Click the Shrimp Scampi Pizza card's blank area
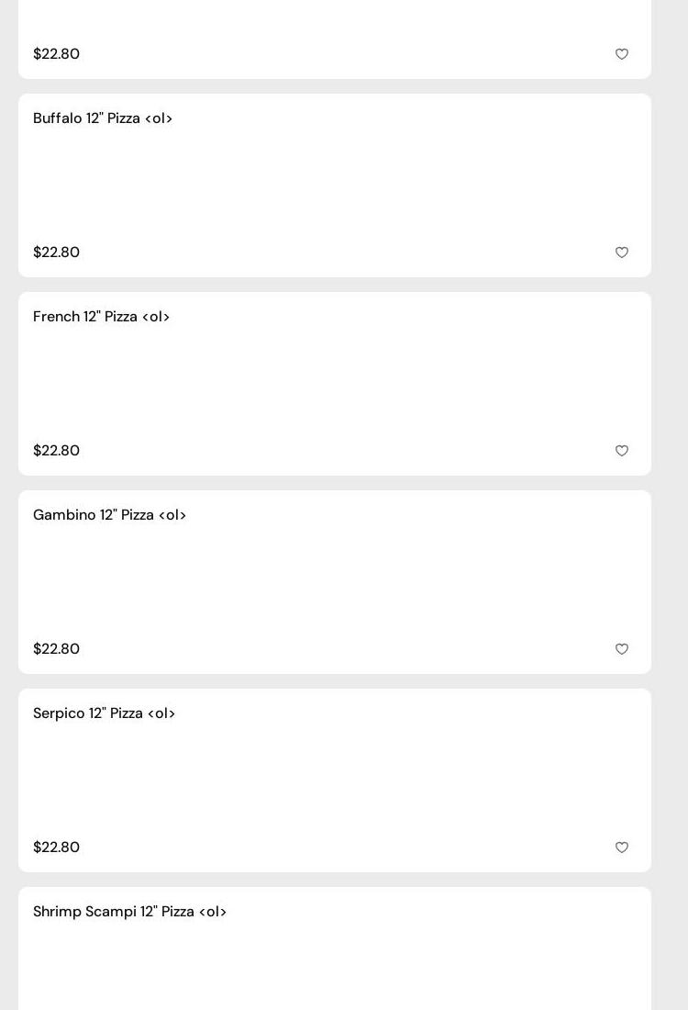Image resolution: width=688 pixels, height=1010 pixels. pos(335,964)
